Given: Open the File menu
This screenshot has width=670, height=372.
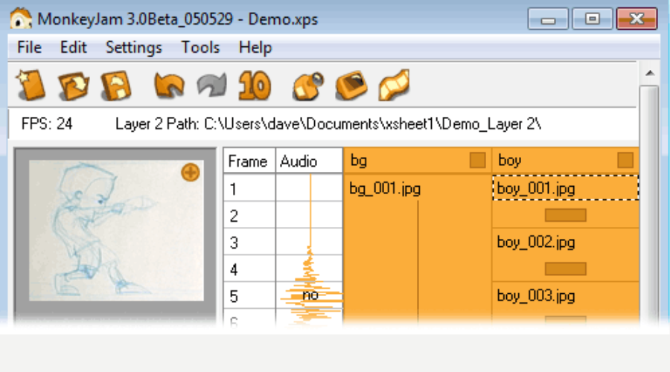Looking at the screenshot, I should click(29, 48).
